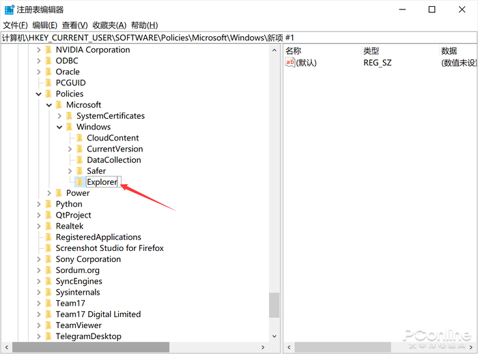Screen dimensions: 478x354
Task: Expand the Safer key
Action: click(x=70, y=171)
